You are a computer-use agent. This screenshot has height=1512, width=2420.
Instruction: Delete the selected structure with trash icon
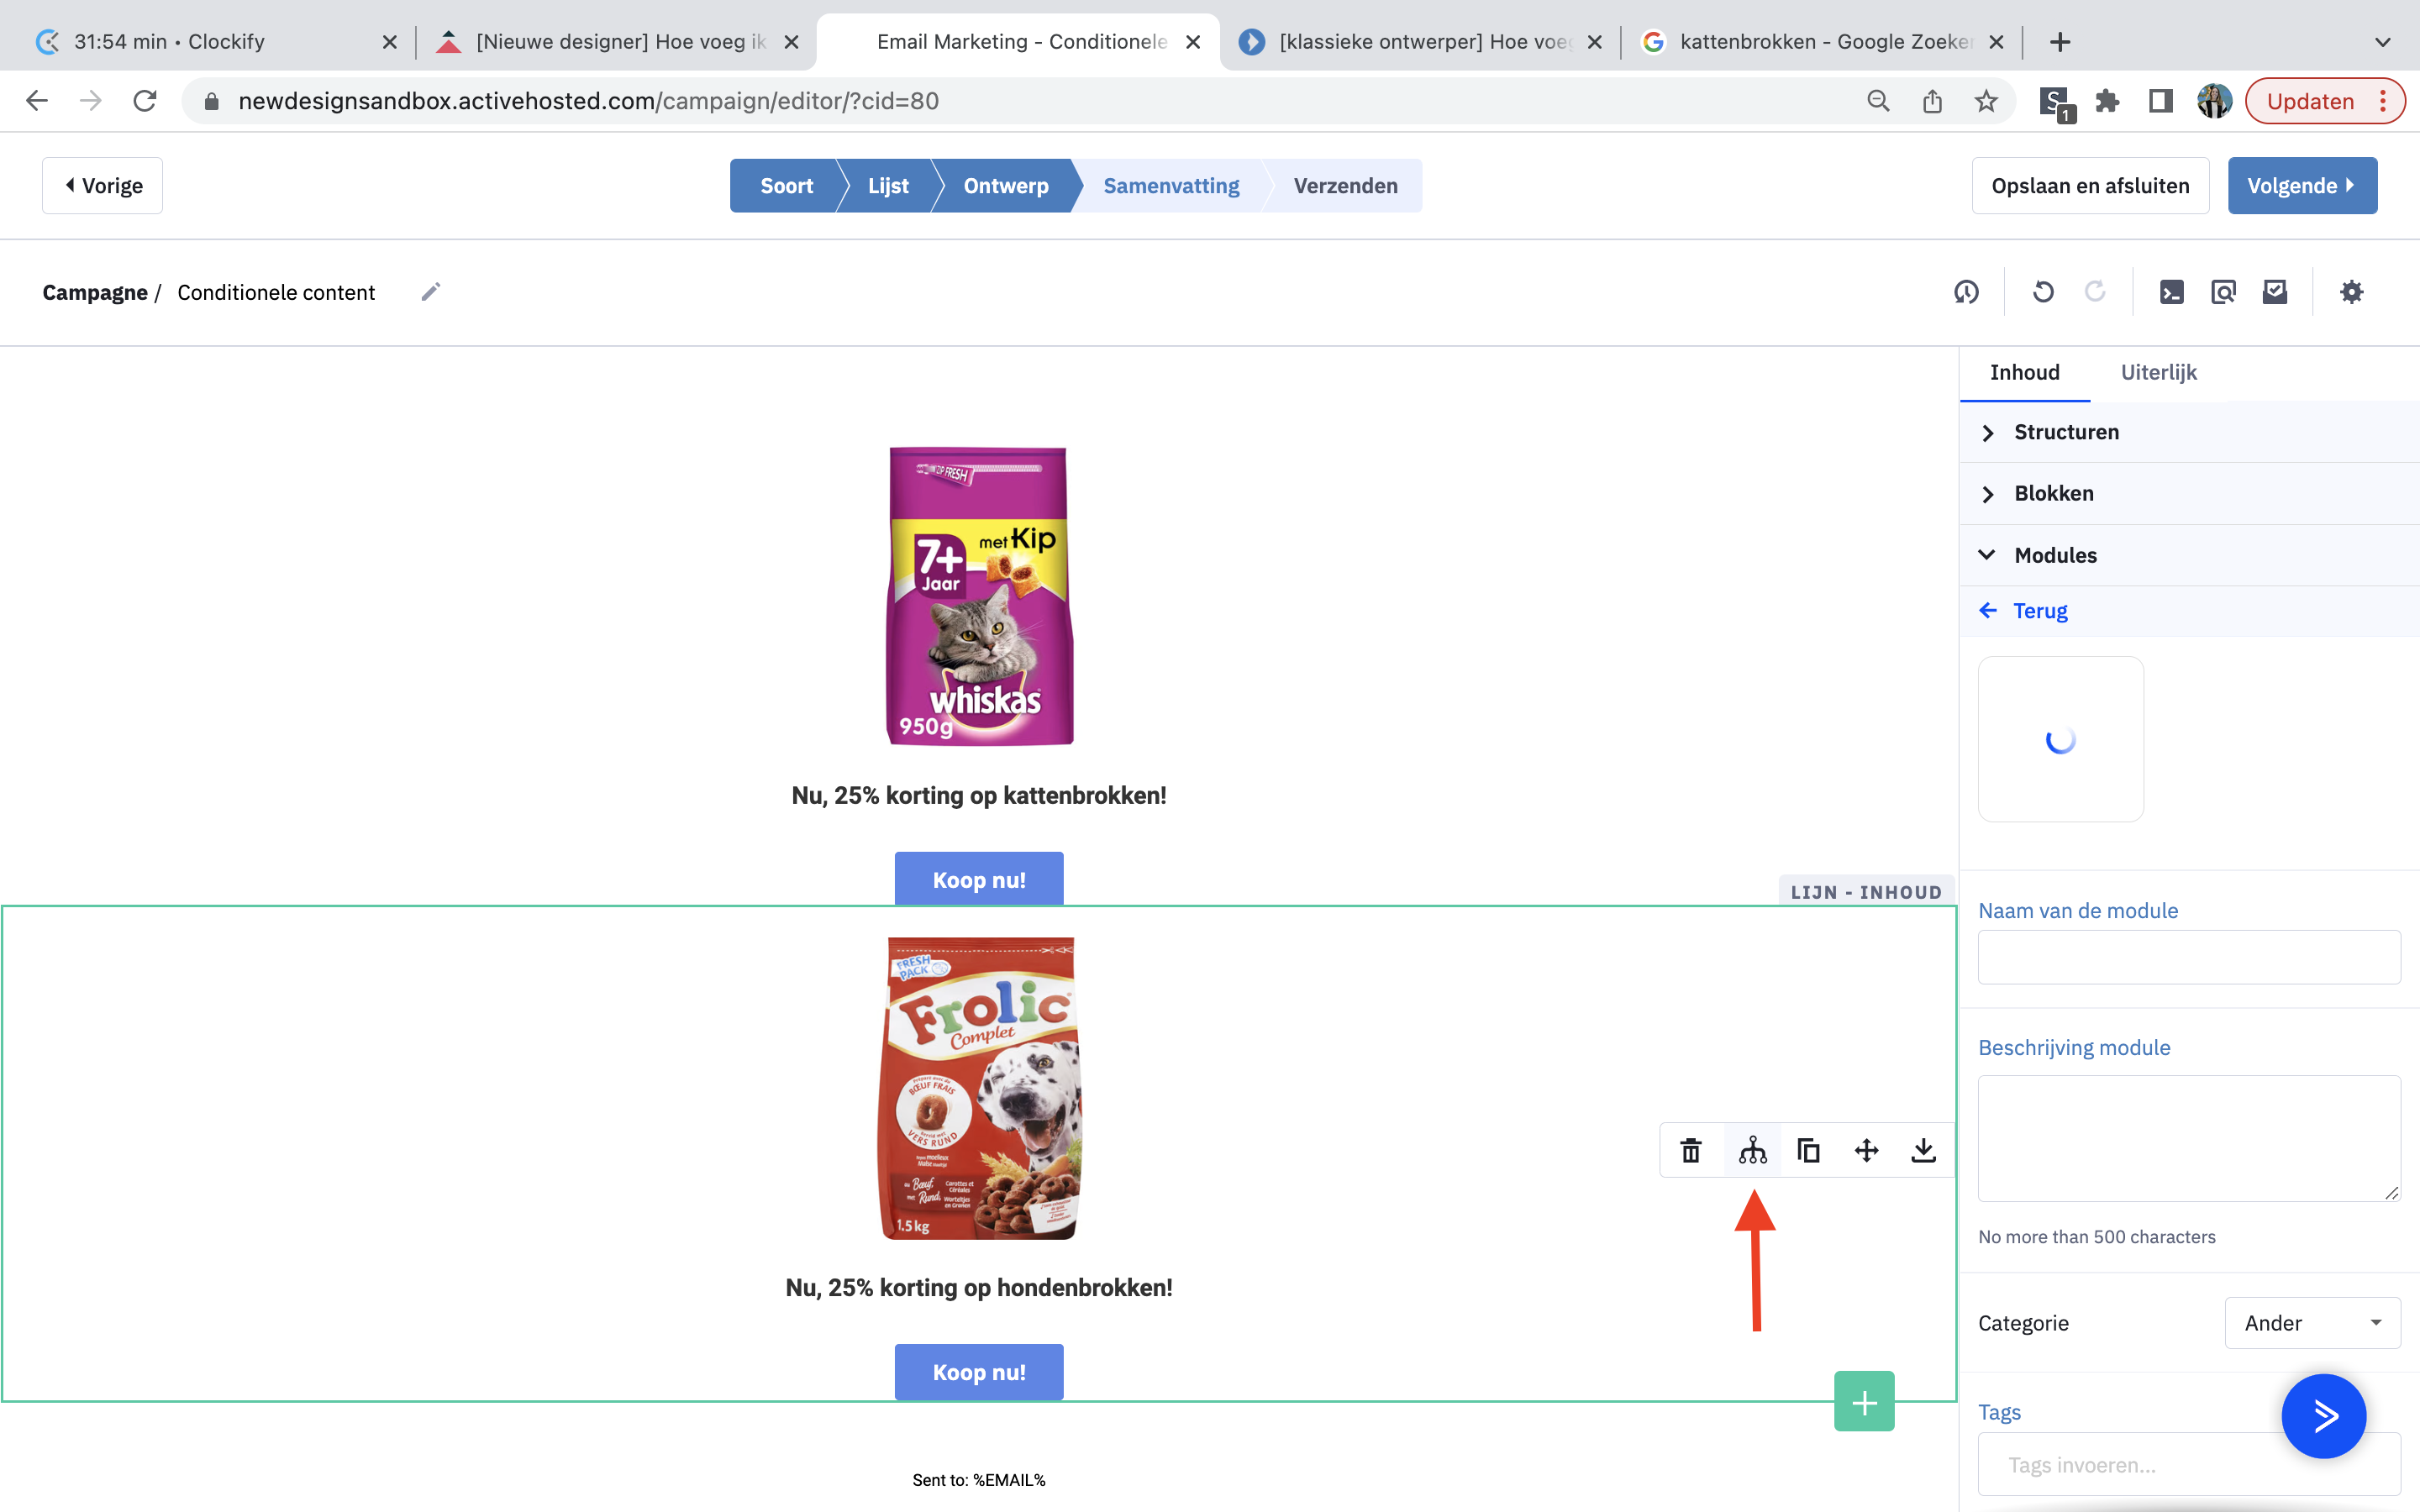(x=1691, y=1150)
